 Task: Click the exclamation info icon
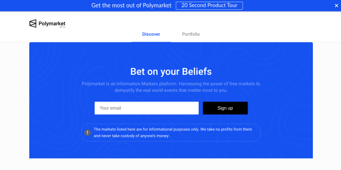[x=87, y=133]
